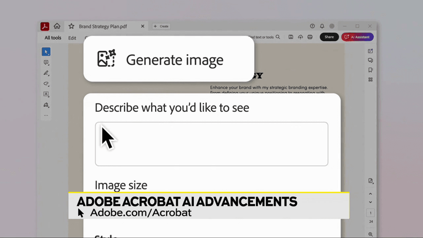This screenshot has height=238, width=423.
Task: Open the notifications bell
Action: click(x=322, y=26)
